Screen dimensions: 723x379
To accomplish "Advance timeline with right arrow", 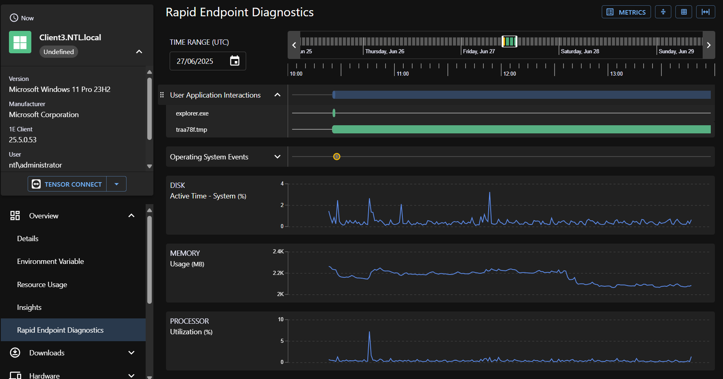I will click(708, 45).
